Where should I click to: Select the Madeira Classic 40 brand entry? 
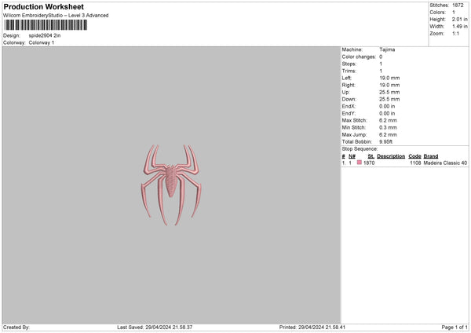click(445, 163)
